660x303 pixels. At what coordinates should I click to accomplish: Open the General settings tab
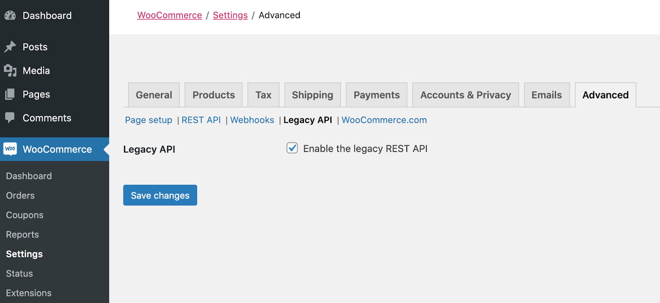coord(154,95)
